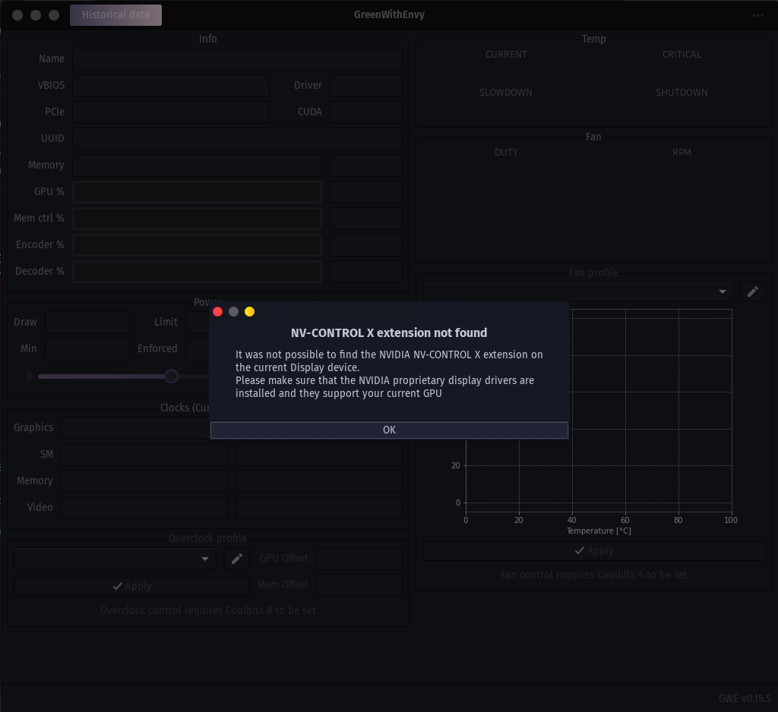
Task: Click the SHUTDOWN temperature label
Action: click(x=682, y=92)
